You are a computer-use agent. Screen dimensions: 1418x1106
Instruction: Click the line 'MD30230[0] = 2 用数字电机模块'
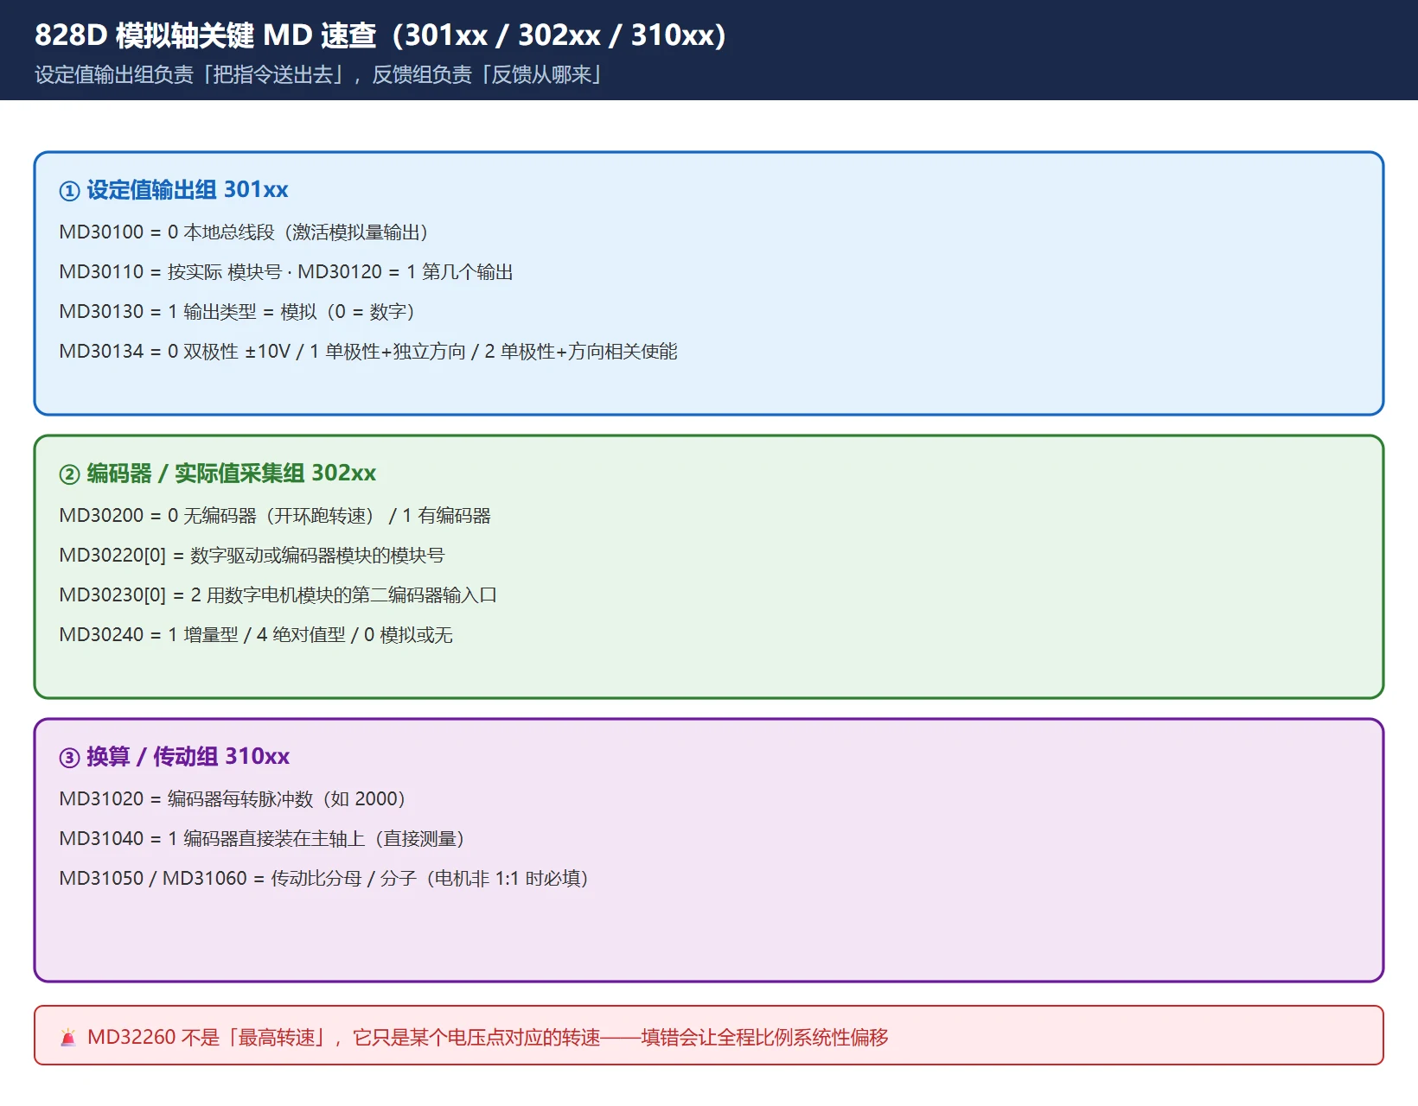[278, 595]
